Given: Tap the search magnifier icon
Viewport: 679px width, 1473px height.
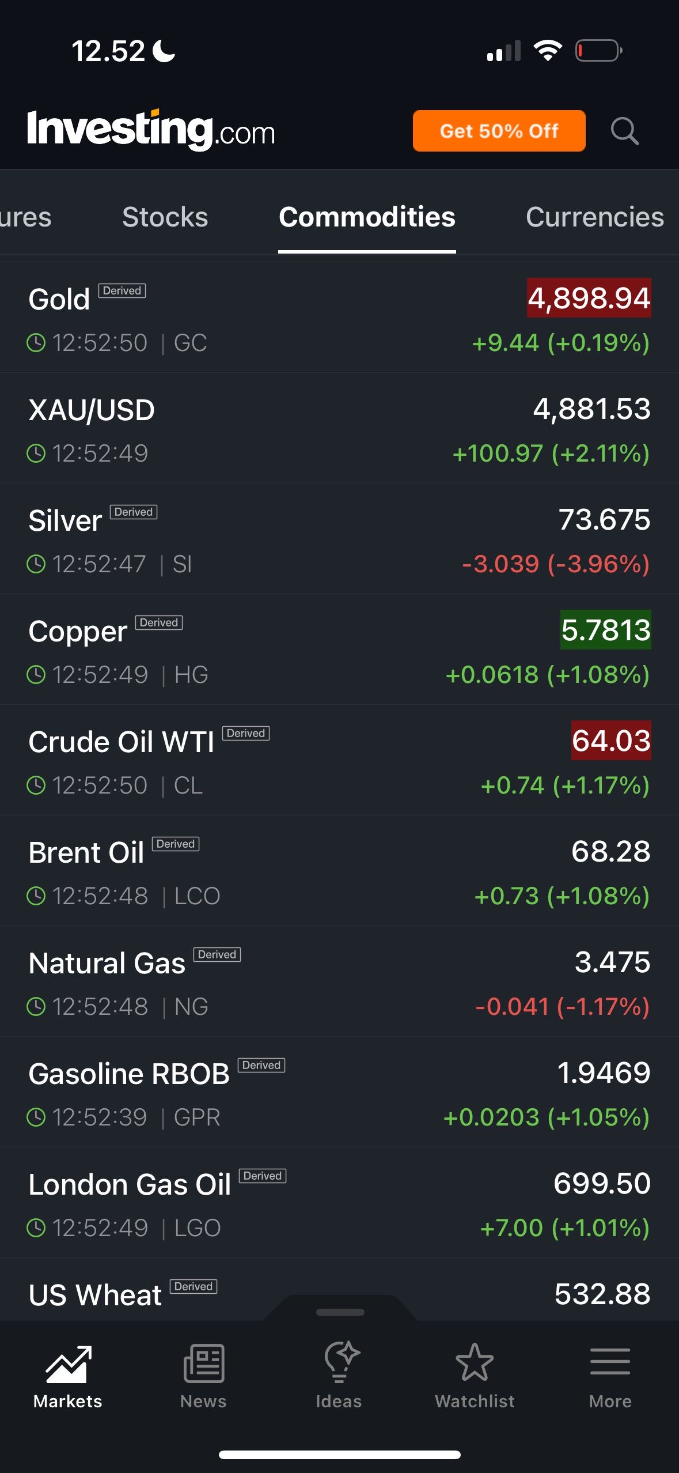Looking at the screenshot, I should pyautogui.click(x=624, y=131).
